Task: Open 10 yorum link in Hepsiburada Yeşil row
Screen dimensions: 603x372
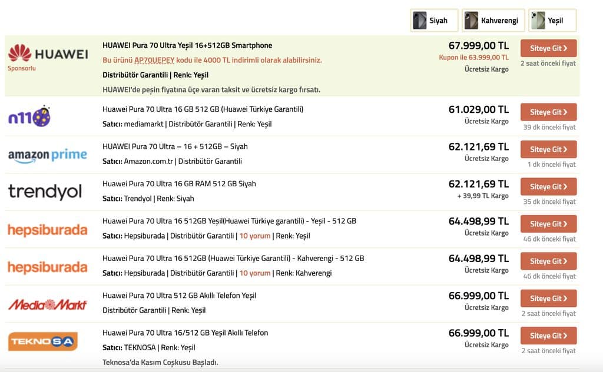Action: tap(255, 236)
